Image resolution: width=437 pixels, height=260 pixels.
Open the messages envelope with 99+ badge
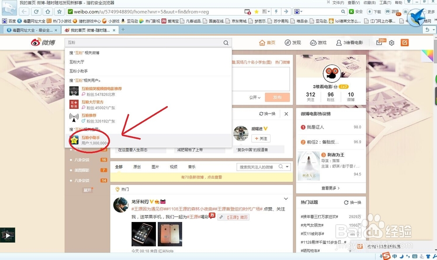click(x=379, y=42)
